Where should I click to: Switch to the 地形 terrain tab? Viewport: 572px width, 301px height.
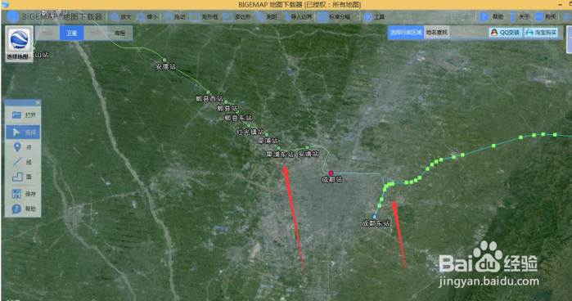pyautogui.click(x=96, y=34)
